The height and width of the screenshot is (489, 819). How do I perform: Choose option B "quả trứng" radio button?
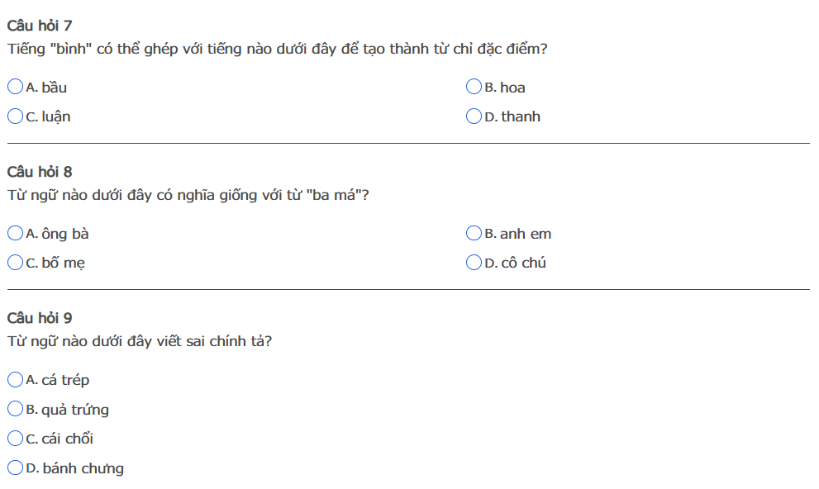15,409
